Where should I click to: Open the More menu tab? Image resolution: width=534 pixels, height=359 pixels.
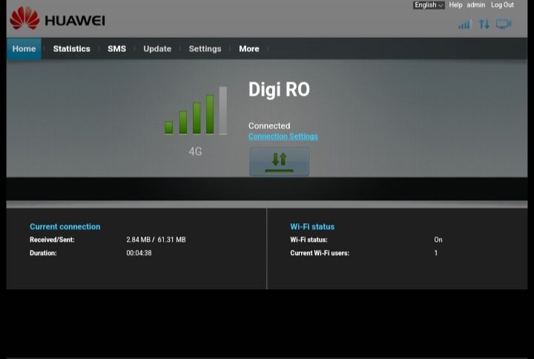[249, 49]
